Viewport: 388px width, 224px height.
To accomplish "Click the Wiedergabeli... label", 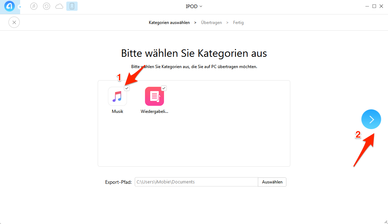I will (x=154, y=111).
